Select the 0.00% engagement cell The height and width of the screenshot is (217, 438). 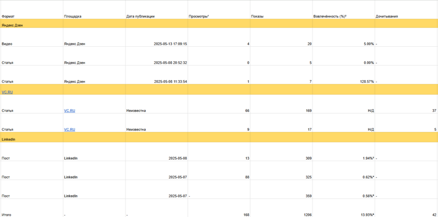(344, 56)
